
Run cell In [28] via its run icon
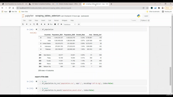[x=36, y=29]
